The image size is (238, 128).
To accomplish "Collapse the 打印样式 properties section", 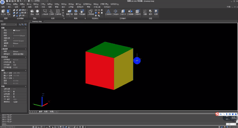I will (x=26, y=57).
